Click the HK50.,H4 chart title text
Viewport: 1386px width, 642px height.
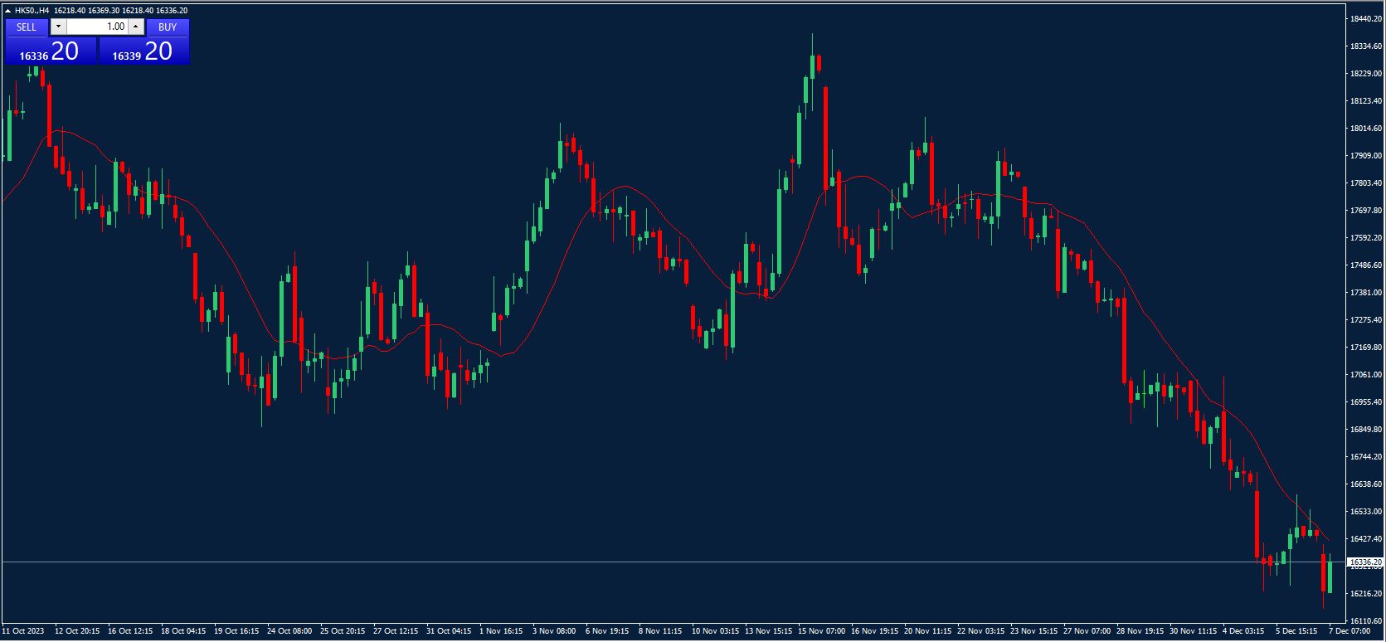click(32, 11)
